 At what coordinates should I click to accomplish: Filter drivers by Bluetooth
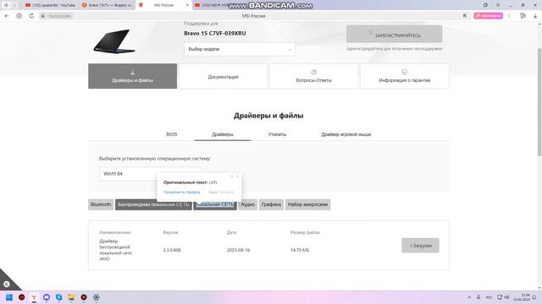(x=101, y=204)
